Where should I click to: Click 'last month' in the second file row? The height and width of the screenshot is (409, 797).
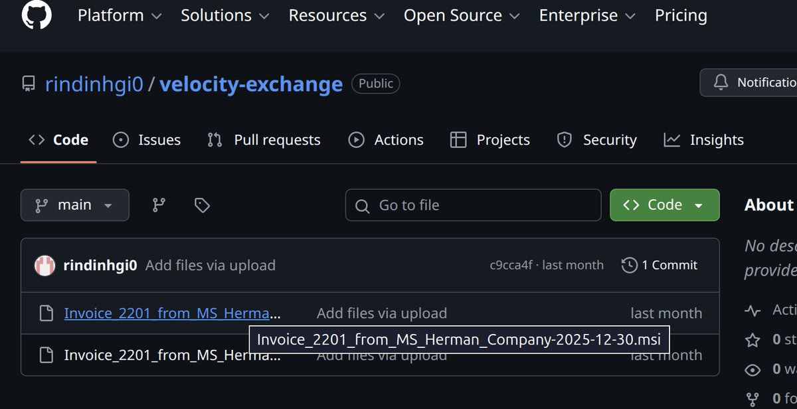[x=666, y=355]
